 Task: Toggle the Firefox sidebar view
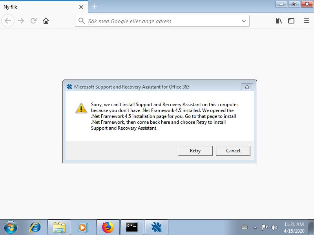pos(291,21)
